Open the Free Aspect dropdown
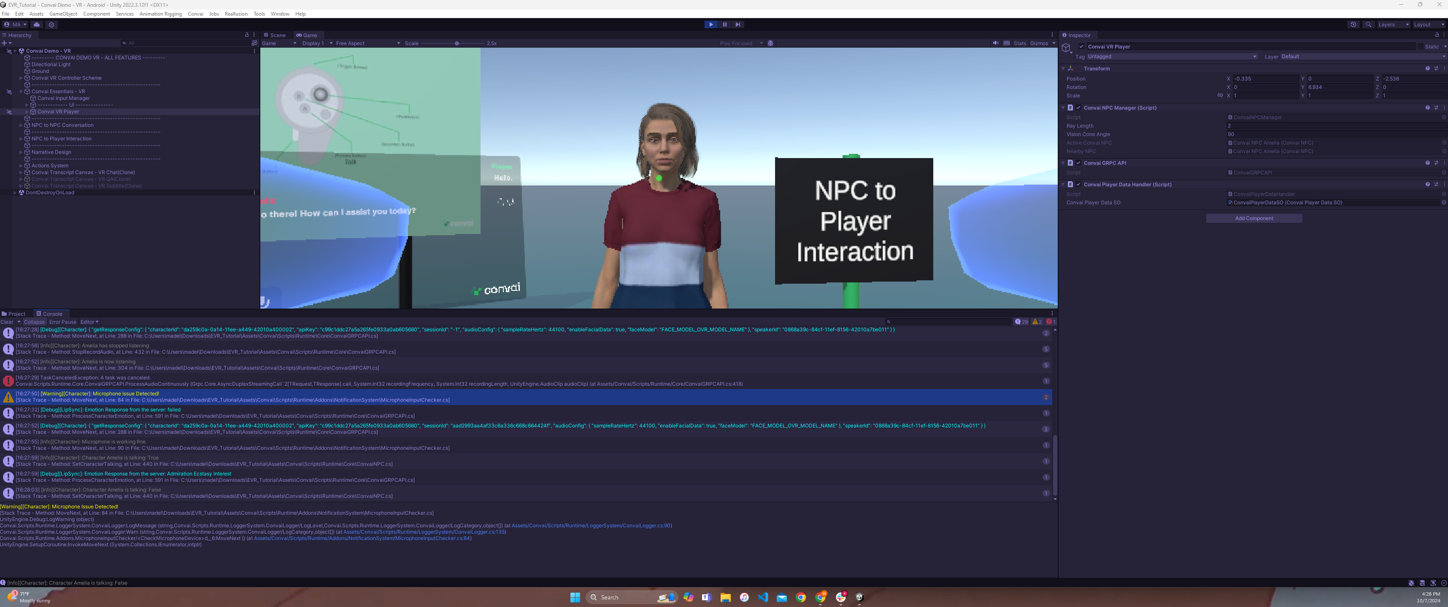 [x=367, y=43]
